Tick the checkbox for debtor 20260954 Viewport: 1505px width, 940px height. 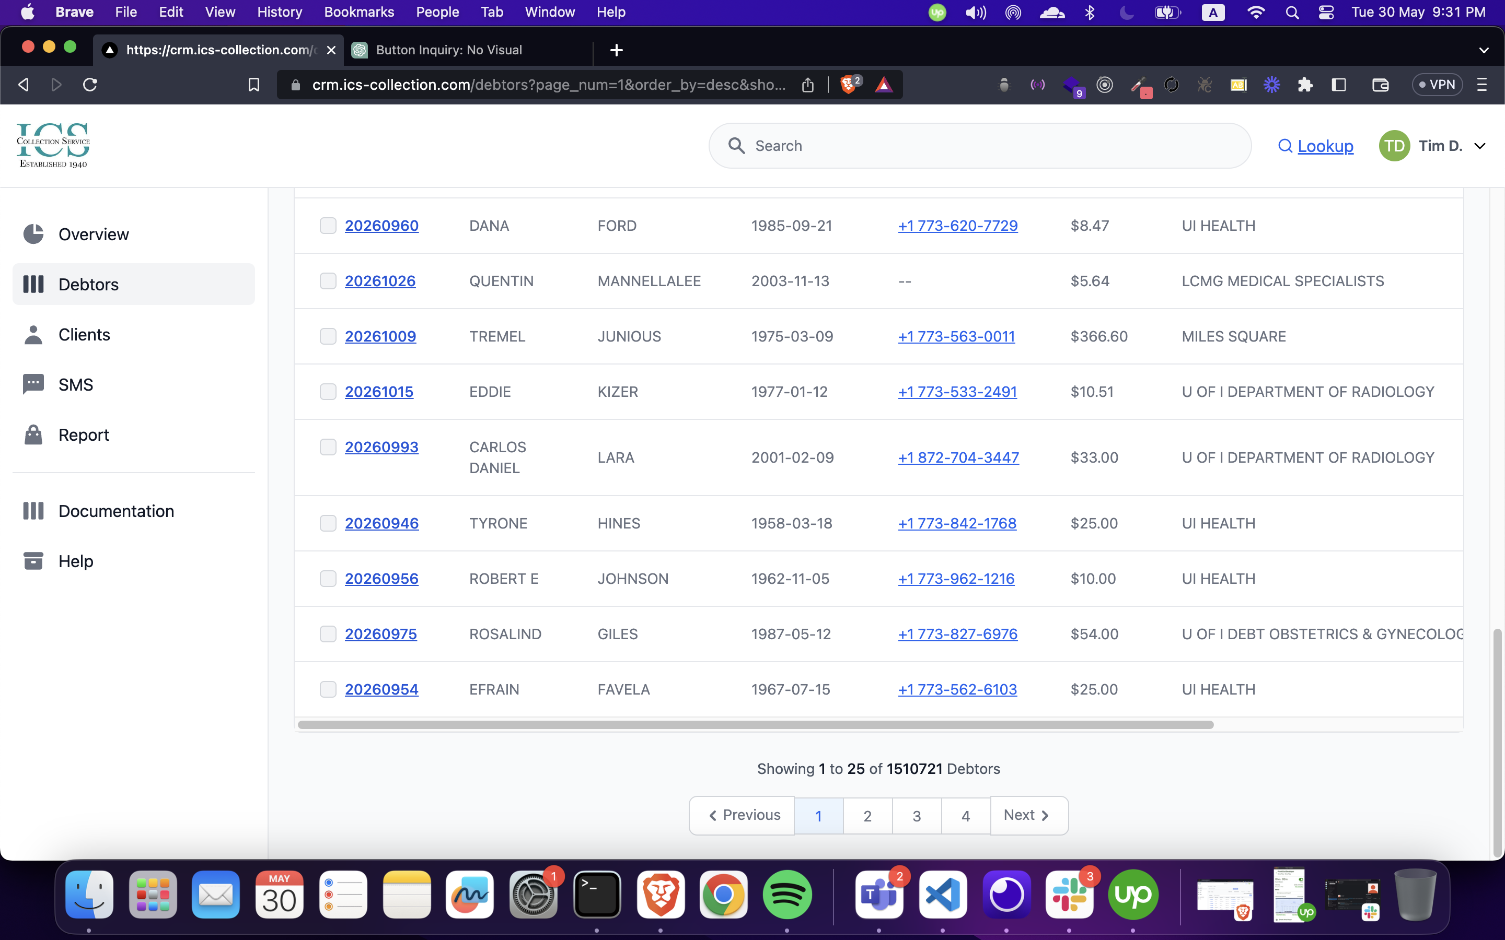[328, 689]
